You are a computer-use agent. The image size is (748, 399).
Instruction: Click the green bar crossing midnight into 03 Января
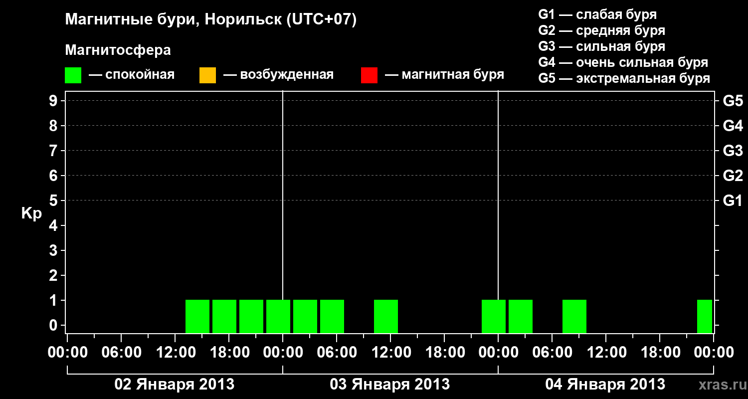(x=278, y=316)
